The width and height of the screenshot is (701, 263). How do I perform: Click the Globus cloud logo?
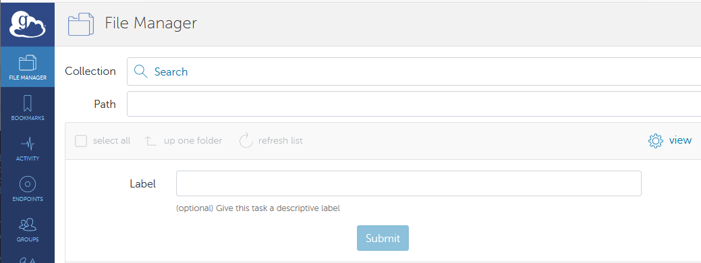click(27, 25)
